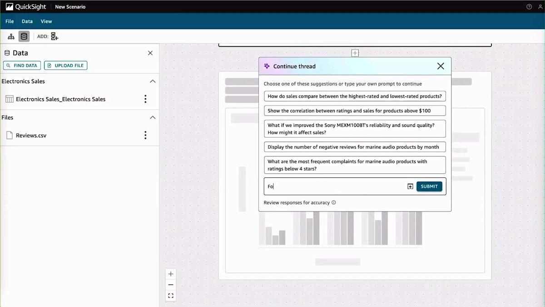Toggle the Data panel database icon
The image size is (545, 307).
pyautogui.click(x=24, y=36)
